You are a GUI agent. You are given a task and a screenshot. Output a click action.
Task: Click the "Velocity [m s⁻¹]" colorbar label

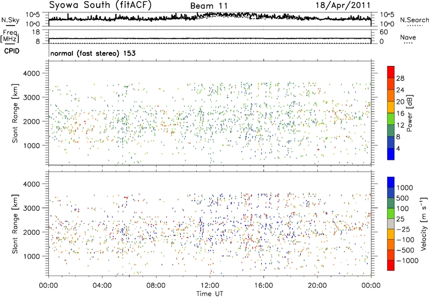pyautogui.click(x=424, y=223)
